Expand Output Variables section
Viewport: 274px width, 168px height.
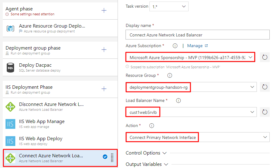(147, 164)
